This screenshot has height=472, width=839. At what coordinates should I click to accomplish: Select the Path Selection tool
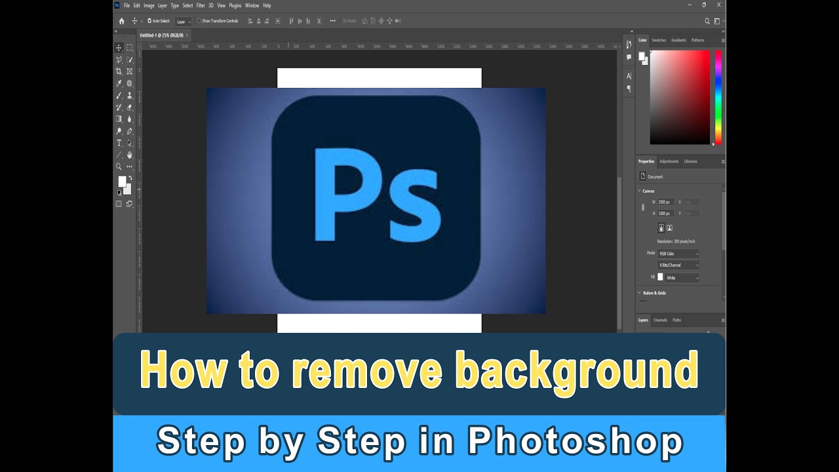point(129,143)
